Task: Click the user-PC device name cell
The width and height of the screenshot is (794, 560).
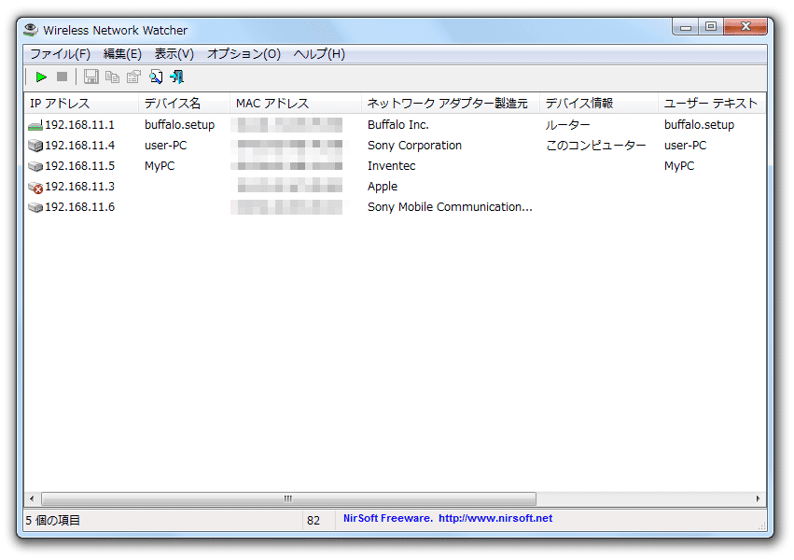Action: [165, 146]
